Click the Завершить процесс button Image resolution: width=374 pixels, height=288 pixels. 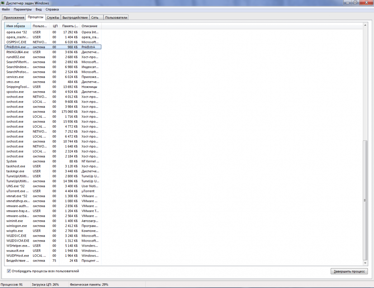click(x=349, y=271)
